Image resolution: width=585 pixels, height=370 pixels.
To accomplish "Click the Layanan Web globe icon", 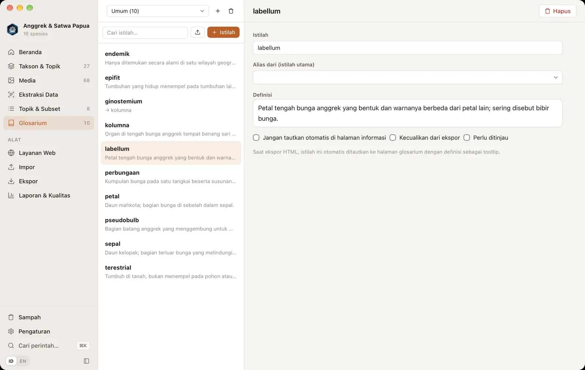I will coord(11,153).
